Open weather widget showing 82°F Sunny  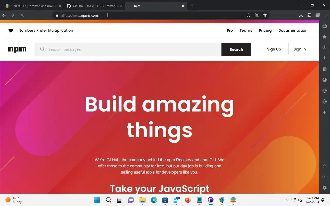tap(14, 200)
